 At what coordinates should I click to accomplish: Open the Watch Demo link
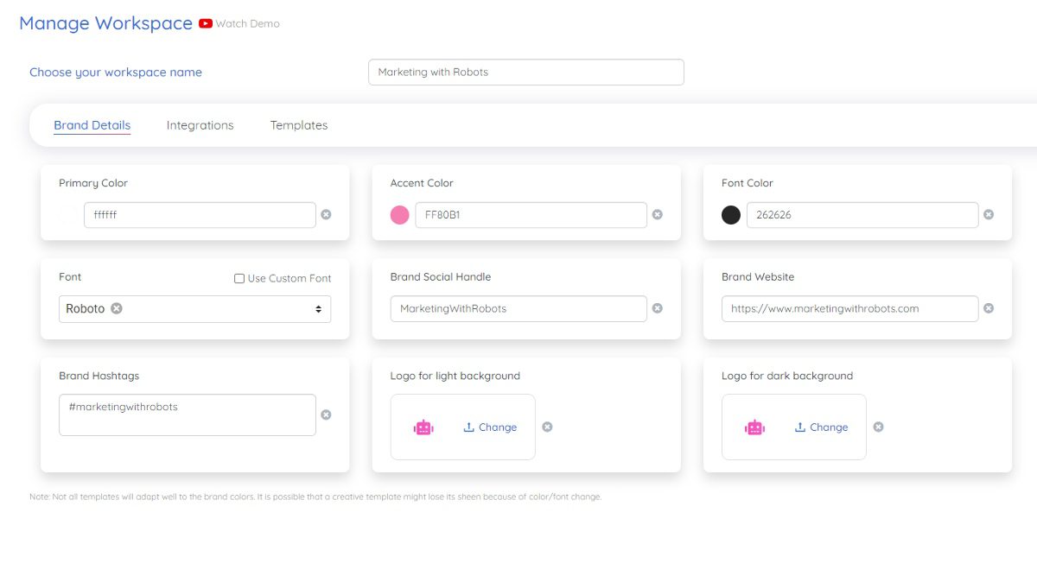pyautogui.click(x=247, y=23)
